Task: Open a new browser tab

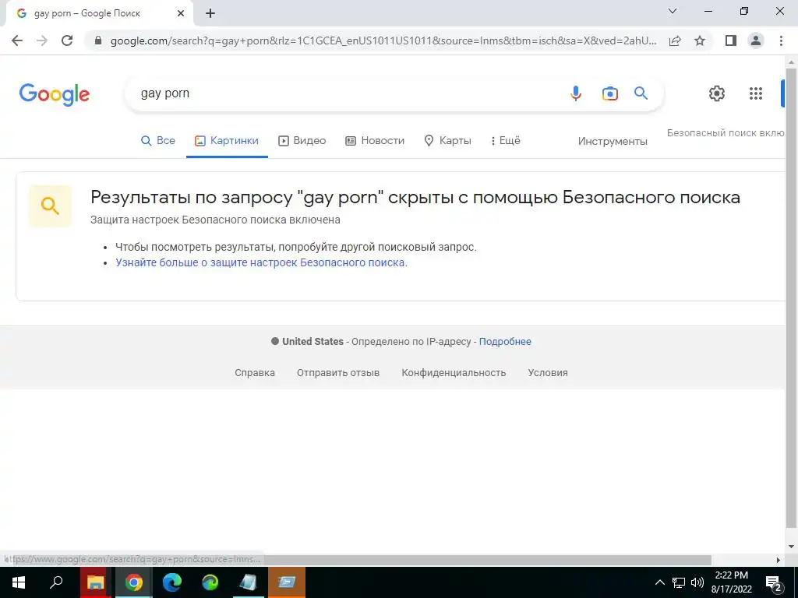Action: (x=210, y=13)
